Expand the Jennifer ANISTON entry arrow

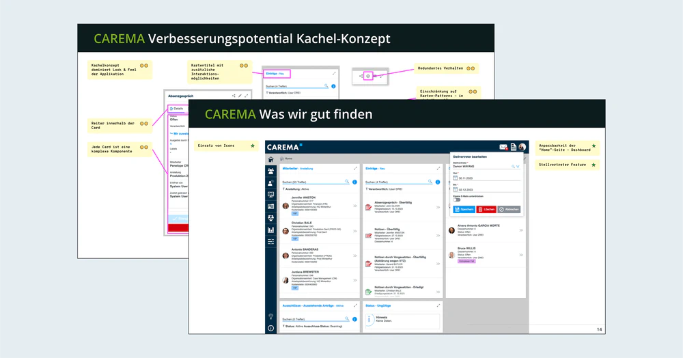click(x=354, y=205)
